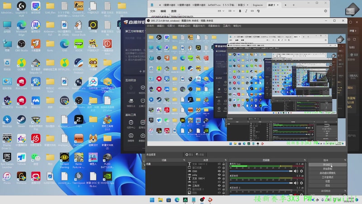Click 启动虚拟摄像机 button

(x=327, y=173)
